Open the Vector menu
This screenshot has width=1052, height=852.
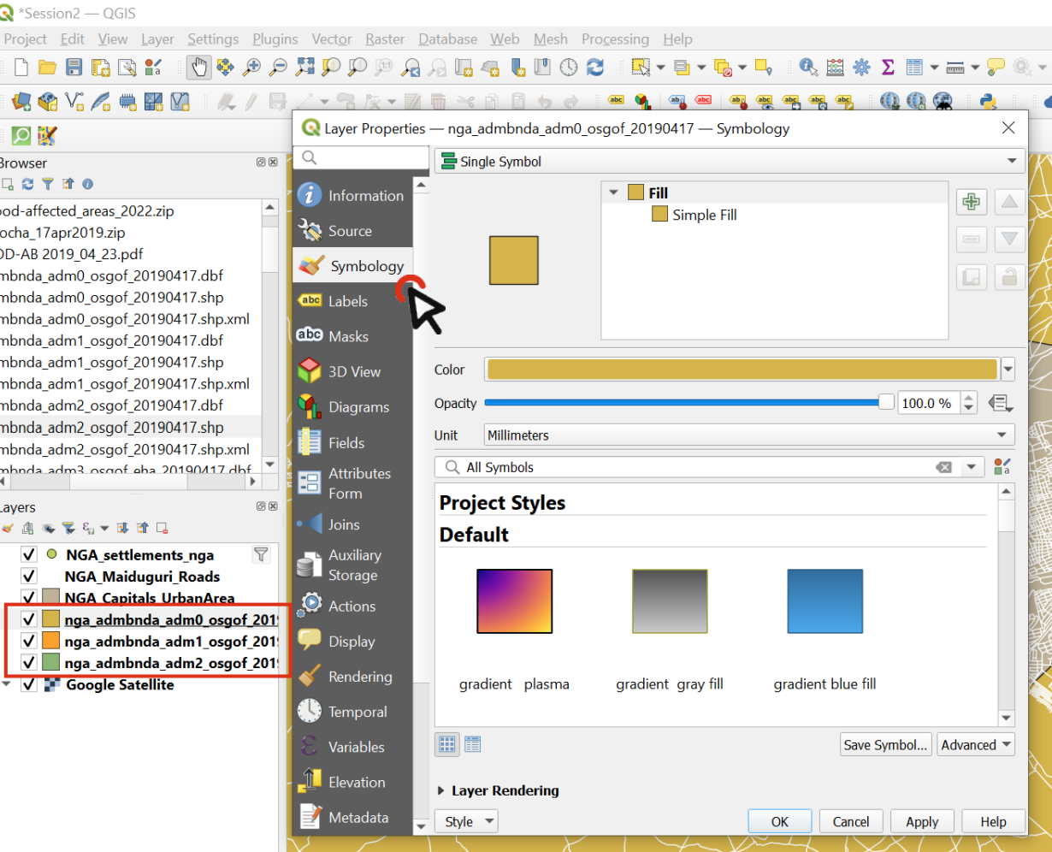point(331,39)
